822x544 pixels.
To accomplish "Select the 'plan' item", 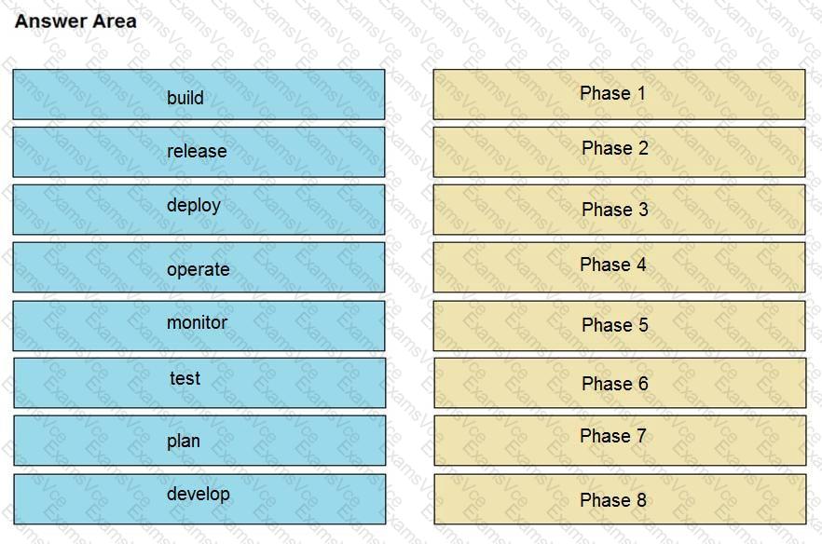I will (199, 441).
